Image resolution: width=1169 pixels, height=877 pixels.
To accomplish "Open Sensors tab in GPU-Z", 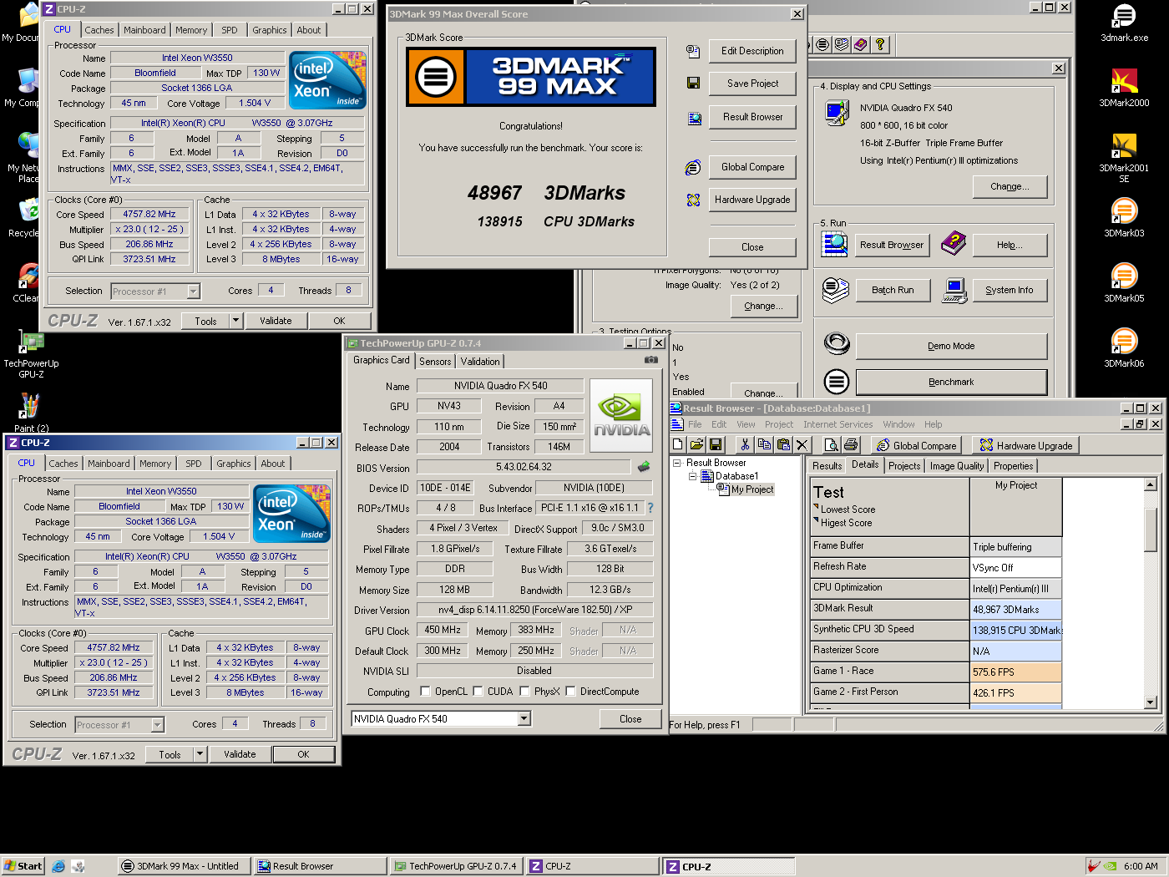I will click(435, 362).
